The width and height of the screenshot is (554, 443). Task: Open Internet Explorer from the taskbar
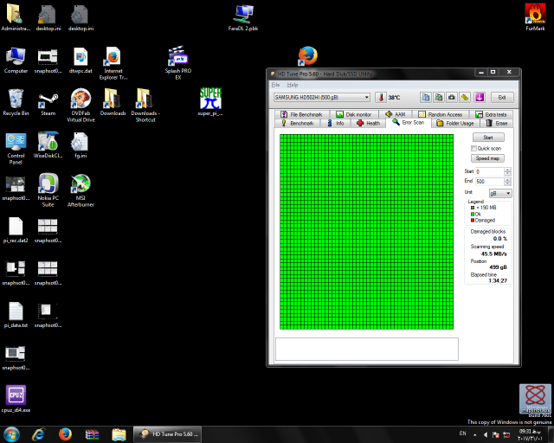pos(38,434)
